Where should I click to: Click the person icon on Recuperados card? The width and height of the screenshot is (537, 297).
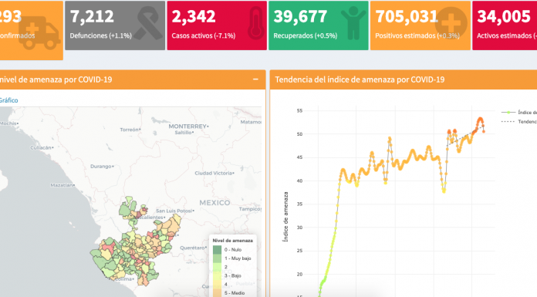tap(353, 23)
